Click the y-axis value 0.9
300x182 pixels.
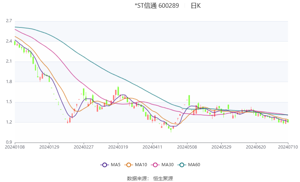[9, 142]
